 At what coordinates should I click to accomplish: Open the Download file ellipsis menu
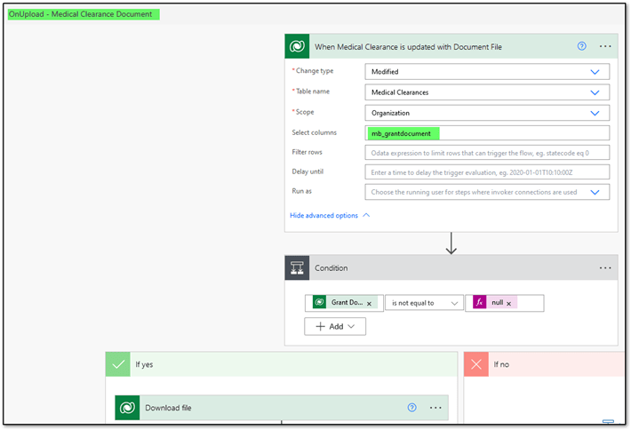tap(435, 408)
